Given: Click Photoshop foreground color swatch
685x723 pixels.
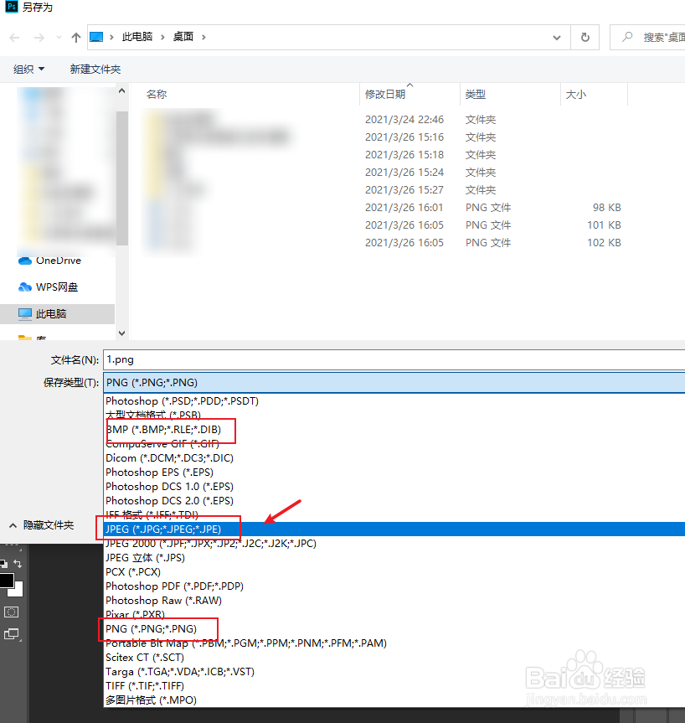Looking at the screenshot, I should (7, 581).
